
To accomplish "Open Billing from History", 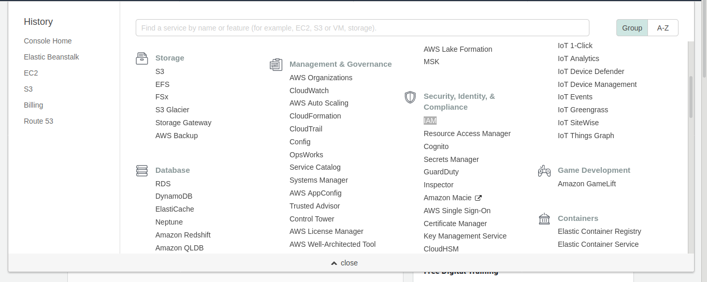I will pyautogui.click(x=34, y=105).
